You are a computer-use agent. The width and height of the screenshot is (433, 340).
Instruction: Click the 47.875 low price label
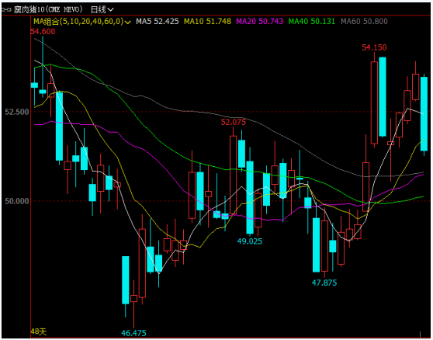(324, 283)
